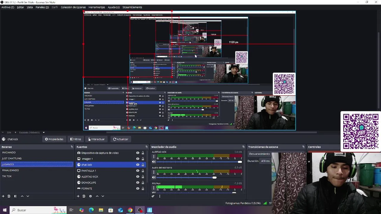Zoom in preview with plus icon
The height and width of the screenshot is (214, 381).
point(16,132)
